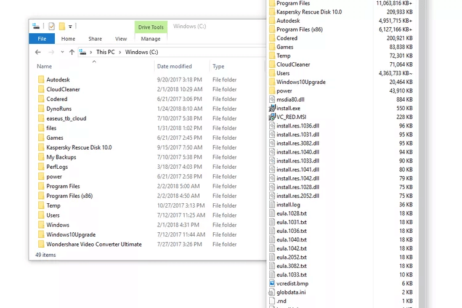Select the globdata.ini settings file
462x308 pixels.
(x=291, y=292)
